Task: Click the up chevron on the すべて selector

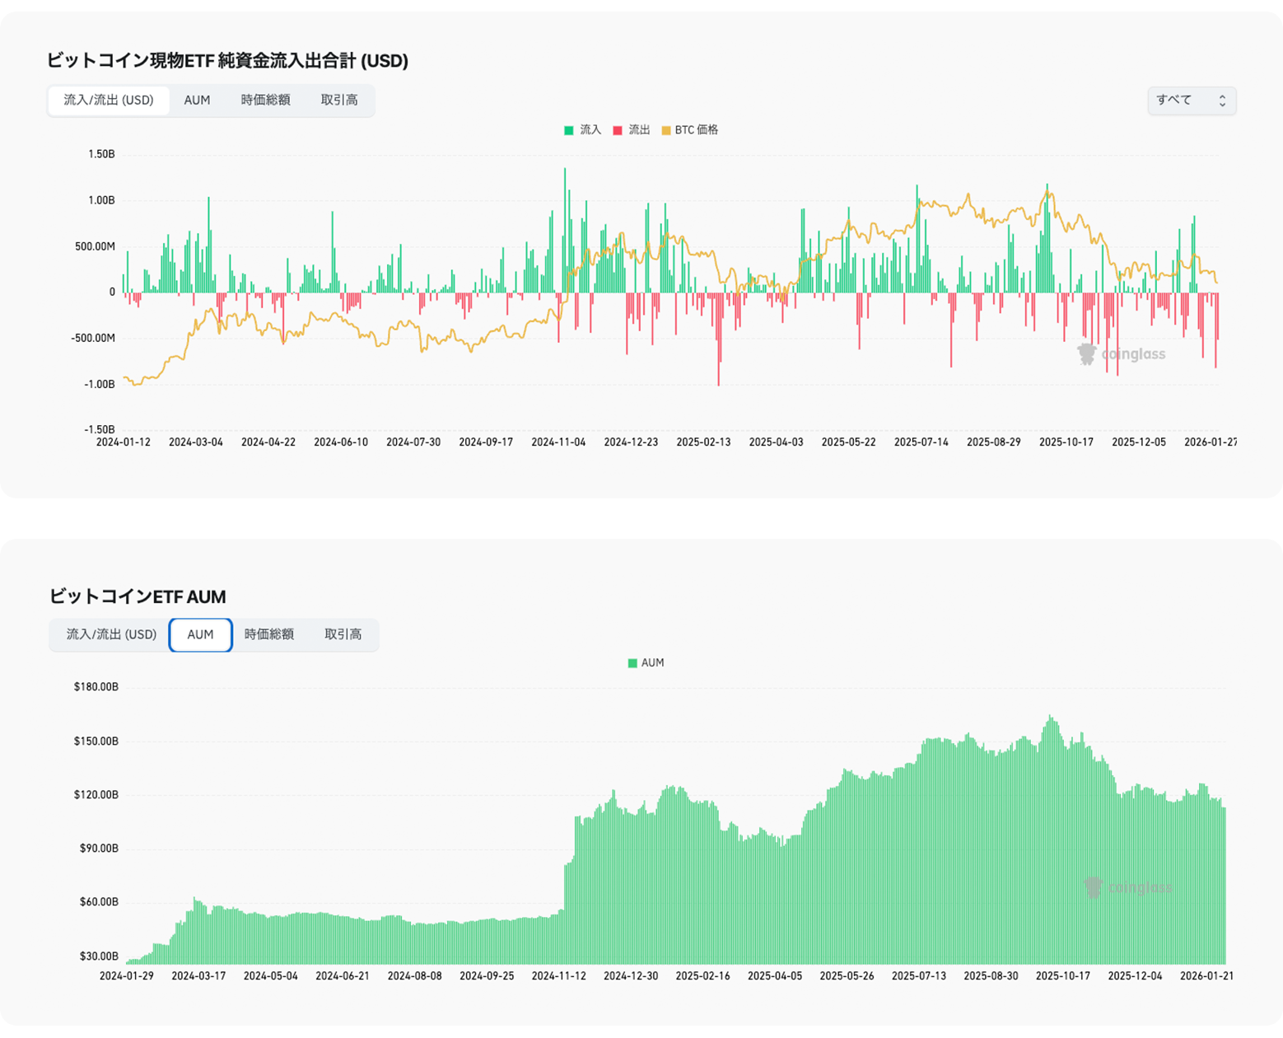Action: click(x=1221, y=96)
